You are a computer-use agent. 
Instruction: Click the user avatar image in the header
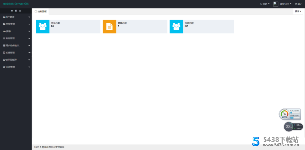(276, 4)
